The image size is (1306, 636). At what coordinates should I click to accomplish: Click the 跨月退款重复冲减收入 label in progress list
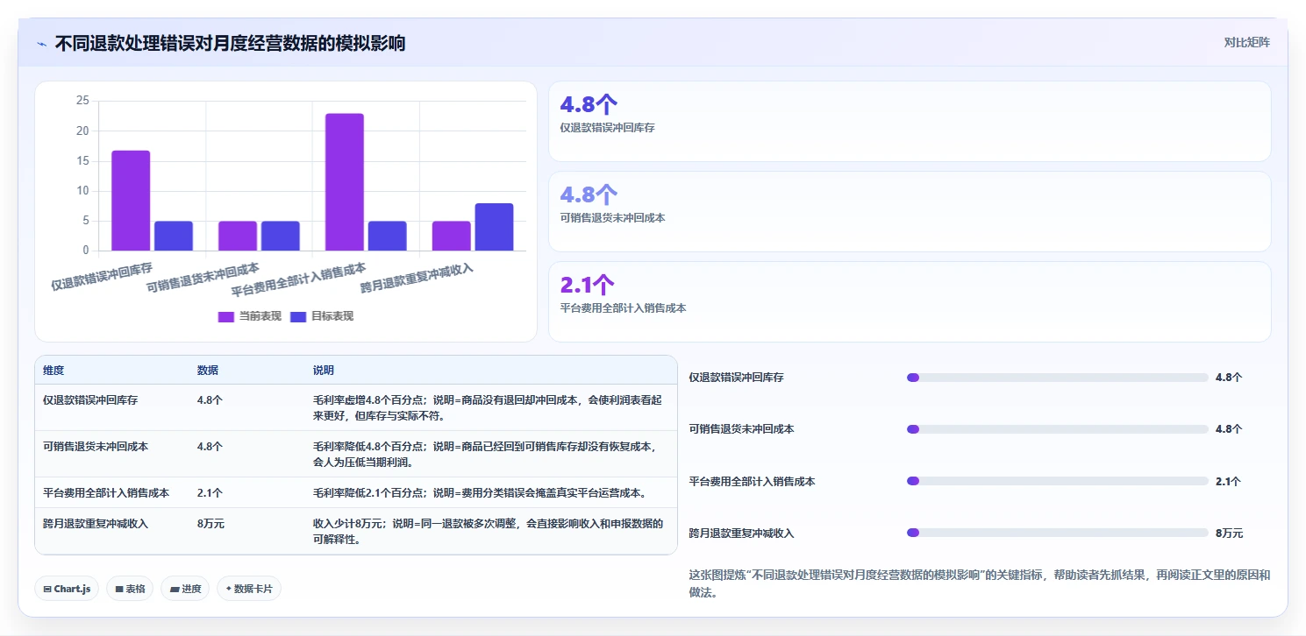[x=741, y=533]
